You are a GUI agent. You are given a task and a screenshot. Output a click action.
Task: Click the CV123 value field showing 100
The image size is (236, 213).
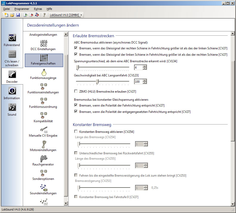[x=138, y=81]
